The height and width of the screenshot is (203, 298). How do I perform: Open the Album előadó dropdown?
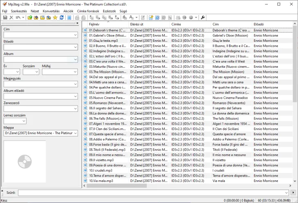click(x=75, y=97)
